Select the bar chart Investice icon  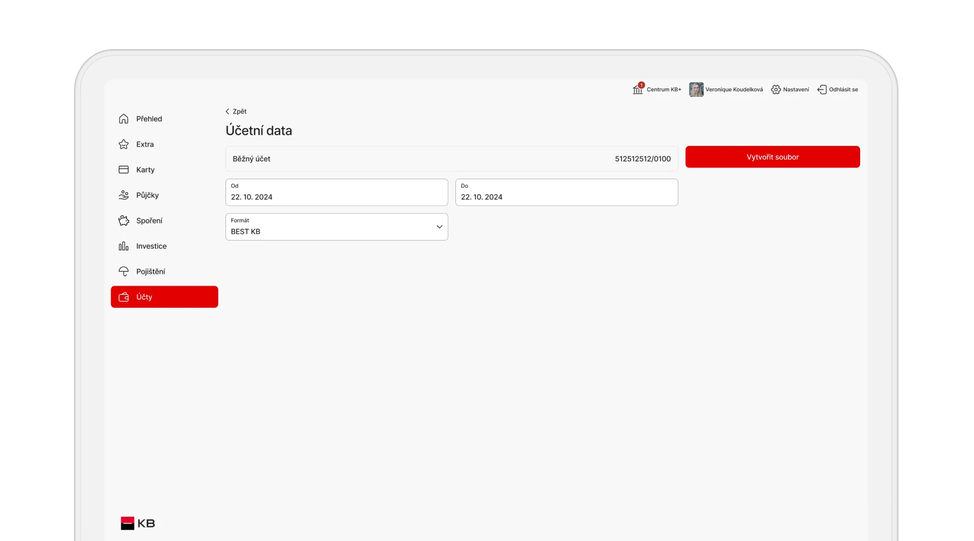click(123, 246)
